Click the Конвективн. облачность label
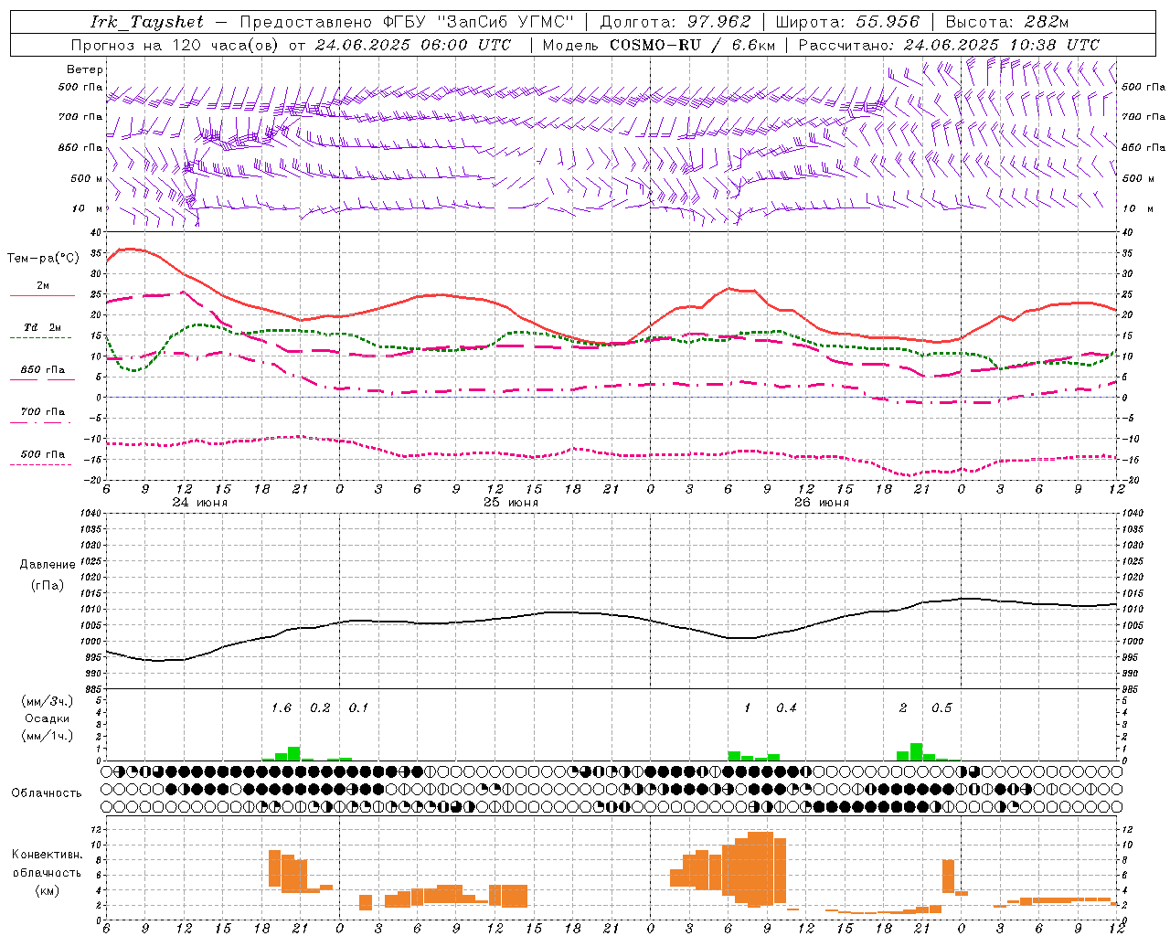The height and width of the screenshot is (936, 1170). pyautogui.click(x=47, y=863)
